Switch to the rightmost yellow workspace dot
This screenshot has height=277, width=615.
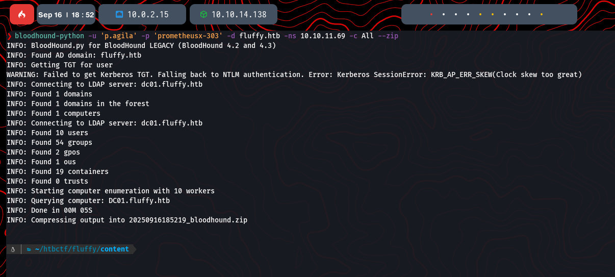pyautogui.click(x=541, y=14)
